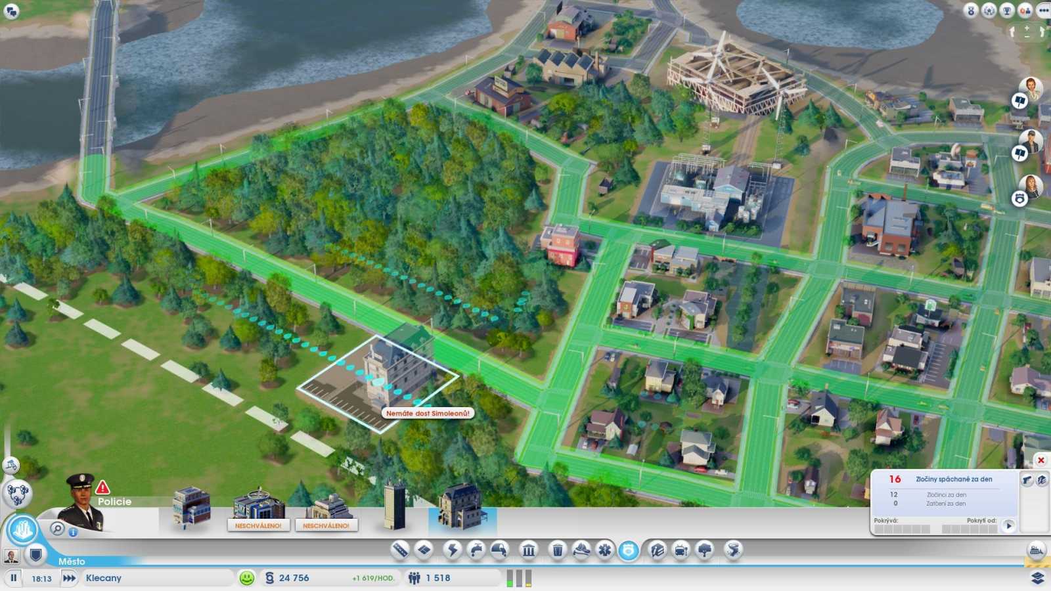Open the Fire service (helmet) menu

pos(581,550)
